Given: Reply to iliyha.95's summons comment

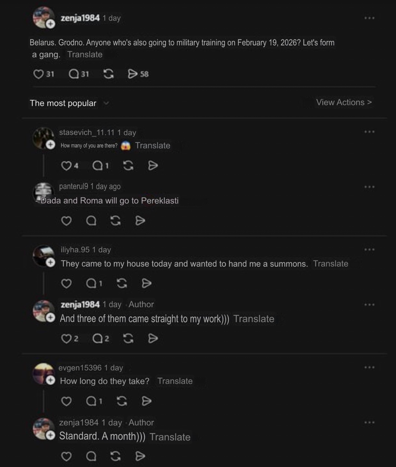Looking at the screenshot, I should click(x=91, y=283).
